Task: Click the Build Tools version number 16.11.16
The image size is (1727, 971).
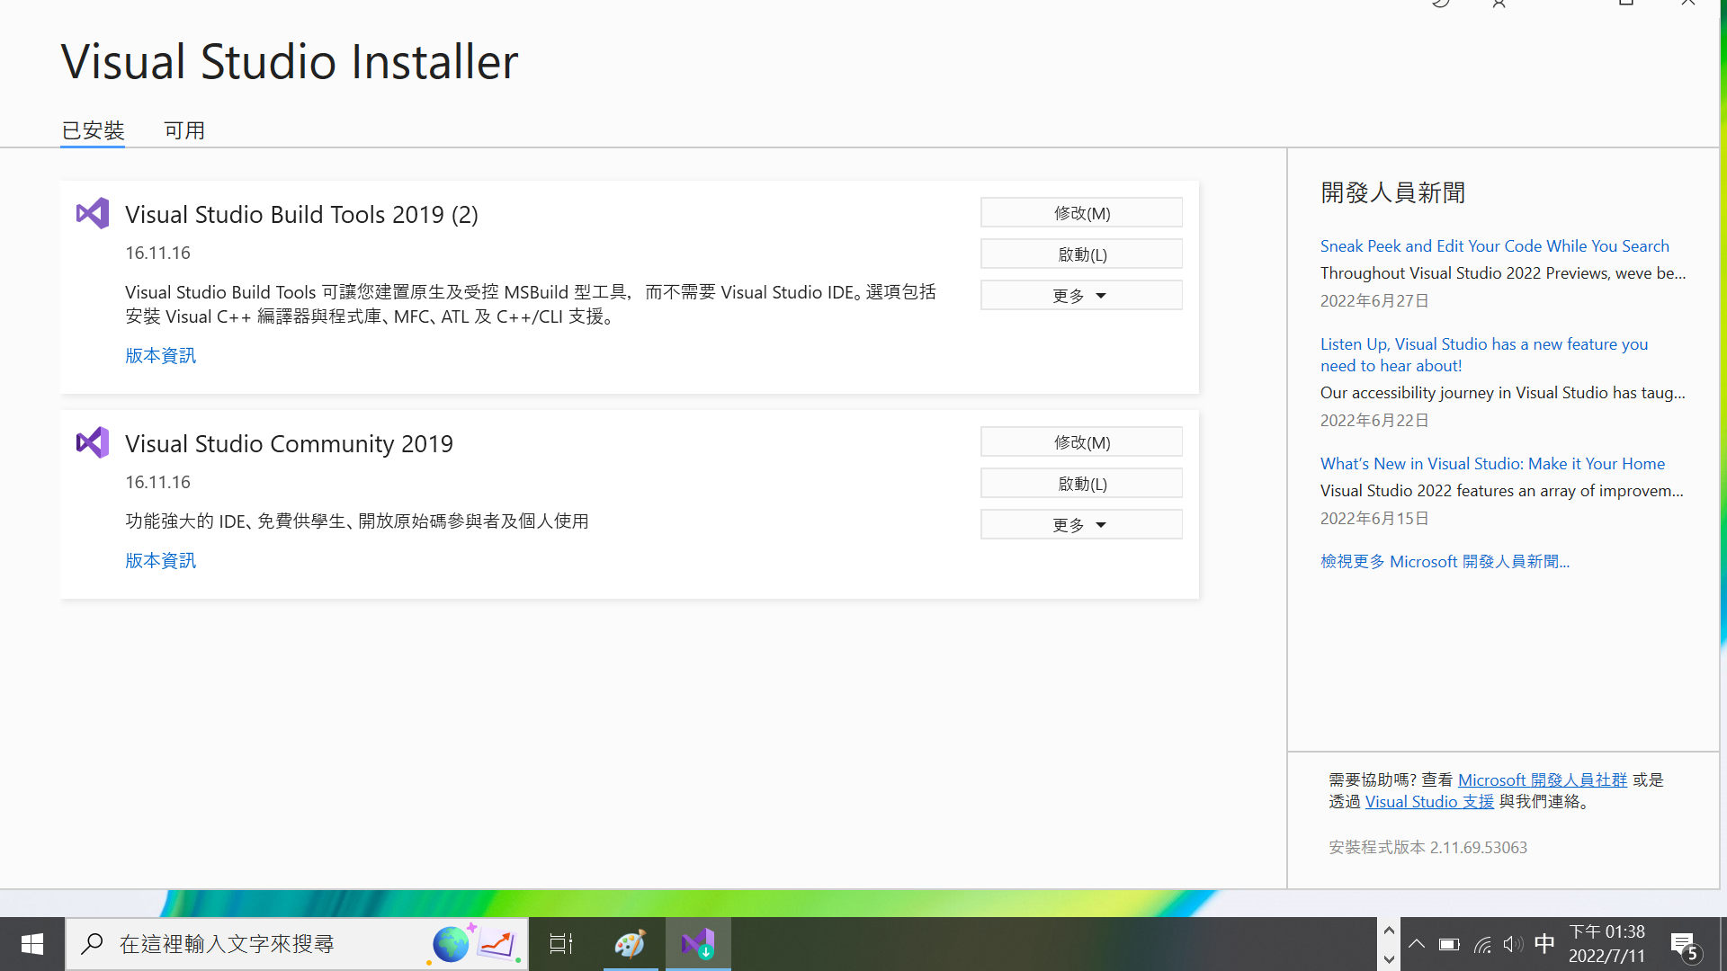Action: click(x=157, y=253)
